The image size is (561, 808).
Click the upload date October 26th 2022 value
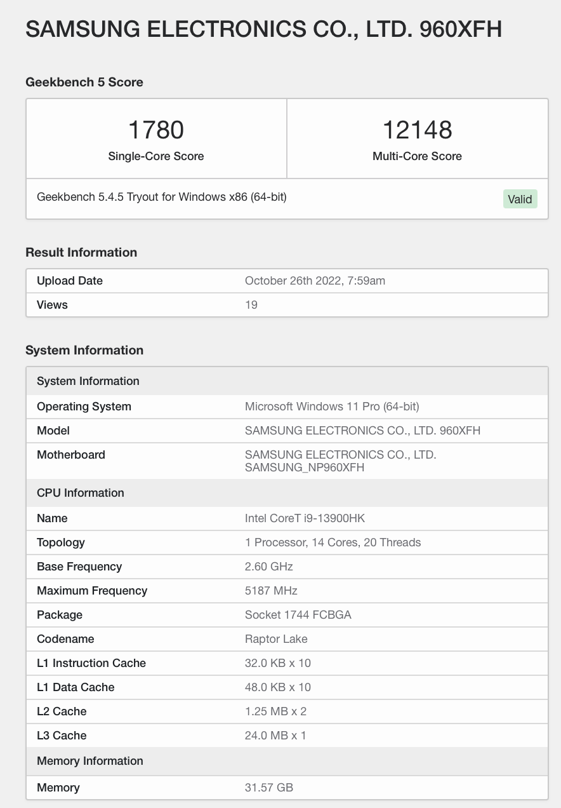(315, 281)
